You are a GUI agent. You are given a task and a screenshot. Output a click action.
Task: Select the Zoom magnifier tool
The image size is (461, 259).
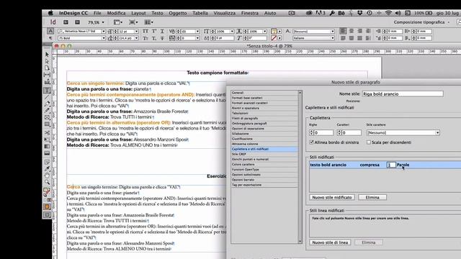click(47, 182)
